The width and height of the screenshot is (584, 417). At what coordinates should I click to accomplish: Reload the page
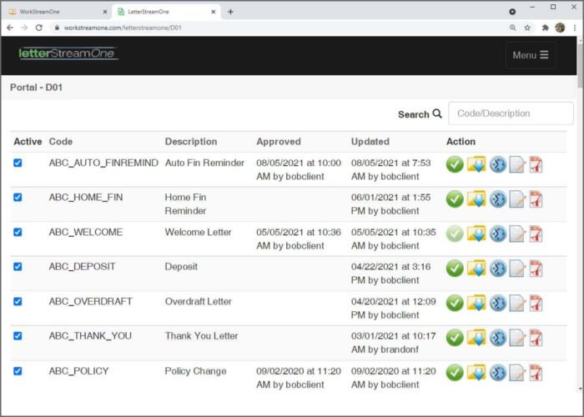[38, 28]
